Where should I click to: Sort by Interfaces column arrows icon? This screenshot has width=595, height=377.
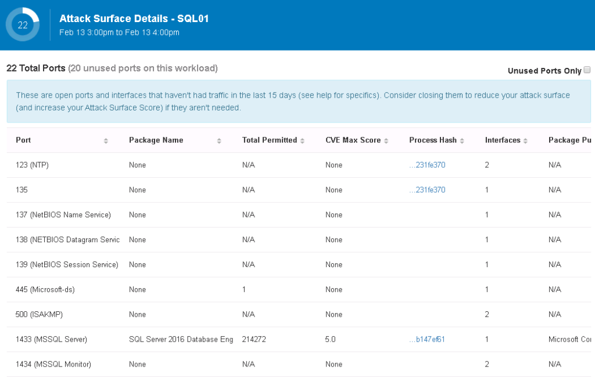point(525,141)
